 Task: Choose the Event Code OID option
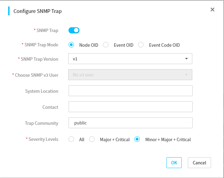pyautogui.click(x=141, y=45)
